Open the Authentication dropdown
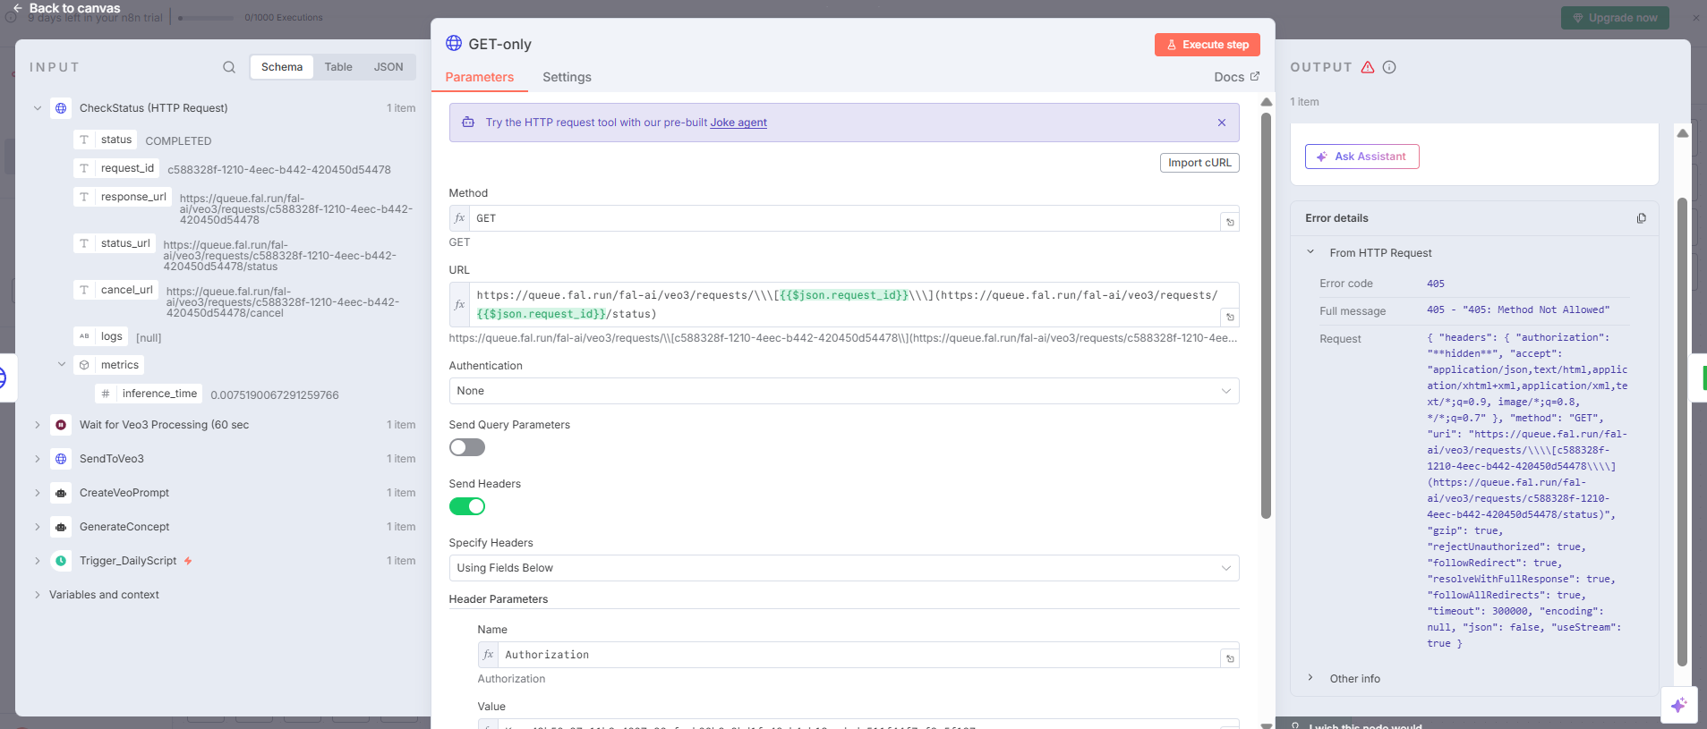 [844, 391]
